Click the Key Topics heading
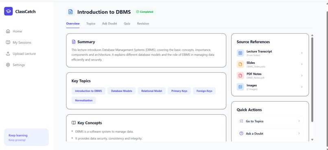The image size is (328, 150). click(x=81, y=81)
